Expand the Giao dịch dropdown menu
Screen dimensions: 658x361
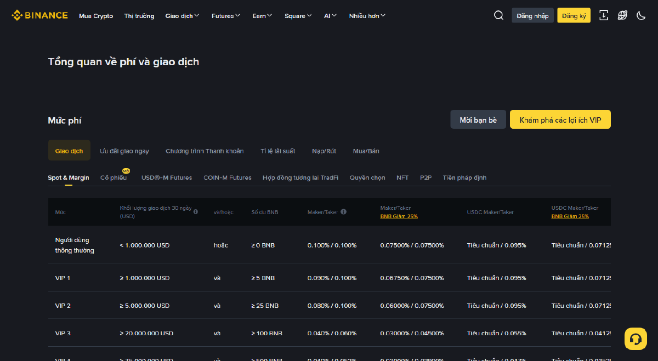click(183, 16)
